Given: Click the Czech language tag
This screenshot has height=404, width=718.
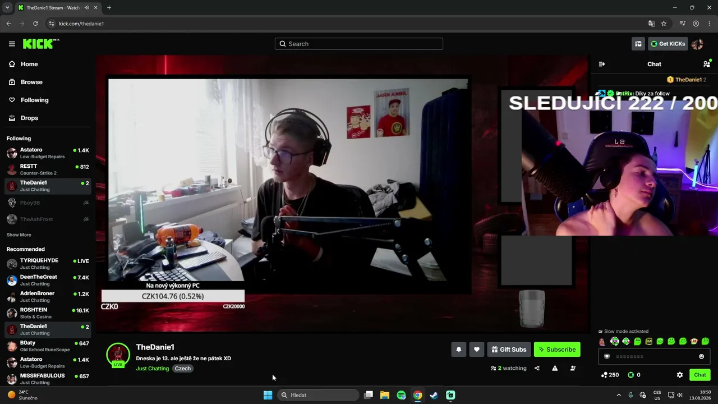Looking at the screenshot, I should 183,369.
